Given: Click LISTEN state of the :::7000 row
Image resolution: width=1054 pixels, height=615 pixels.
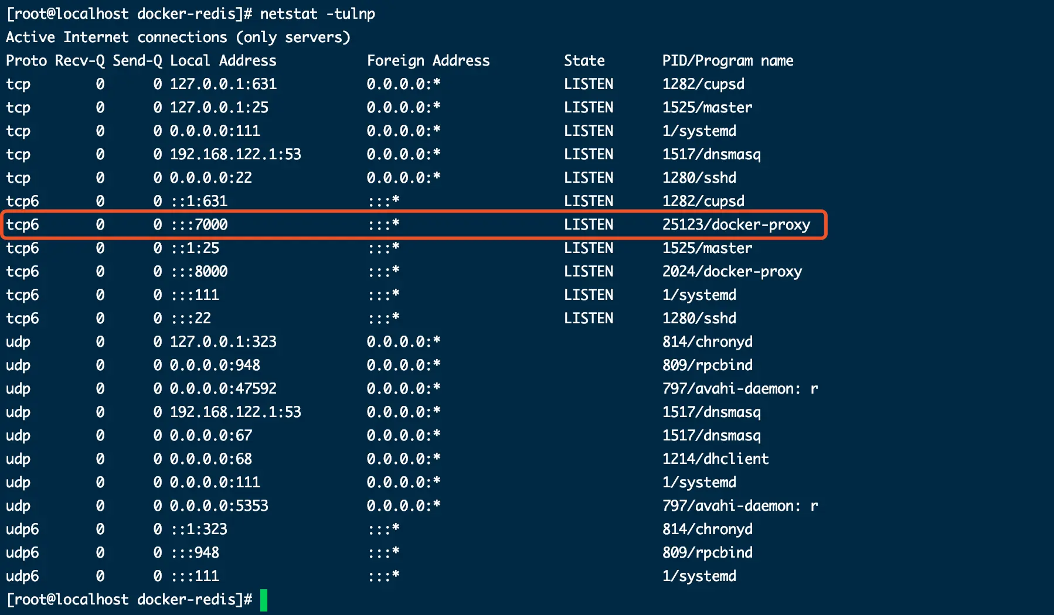Looking at the screenshot, I should click(589, 225).
